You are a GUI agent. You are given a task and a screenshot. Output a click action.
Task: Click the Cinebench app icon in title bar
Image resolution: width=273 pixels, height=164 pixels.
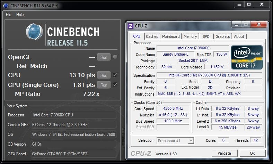(6, 5)
